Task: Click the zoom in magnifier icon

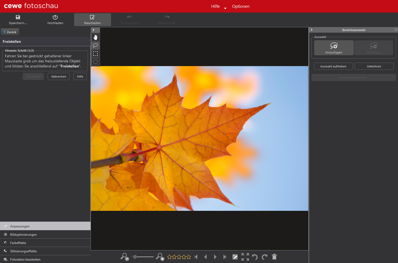Action: [x=160, y=257]
